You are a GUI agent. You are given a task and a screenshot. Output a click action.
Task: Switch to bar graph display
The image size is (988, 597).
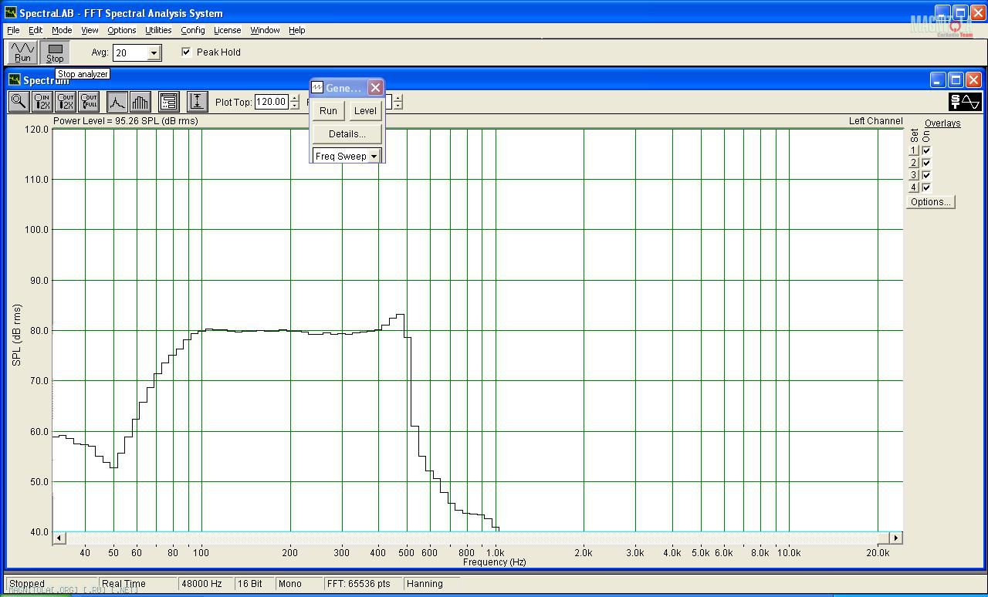point(140,101)
